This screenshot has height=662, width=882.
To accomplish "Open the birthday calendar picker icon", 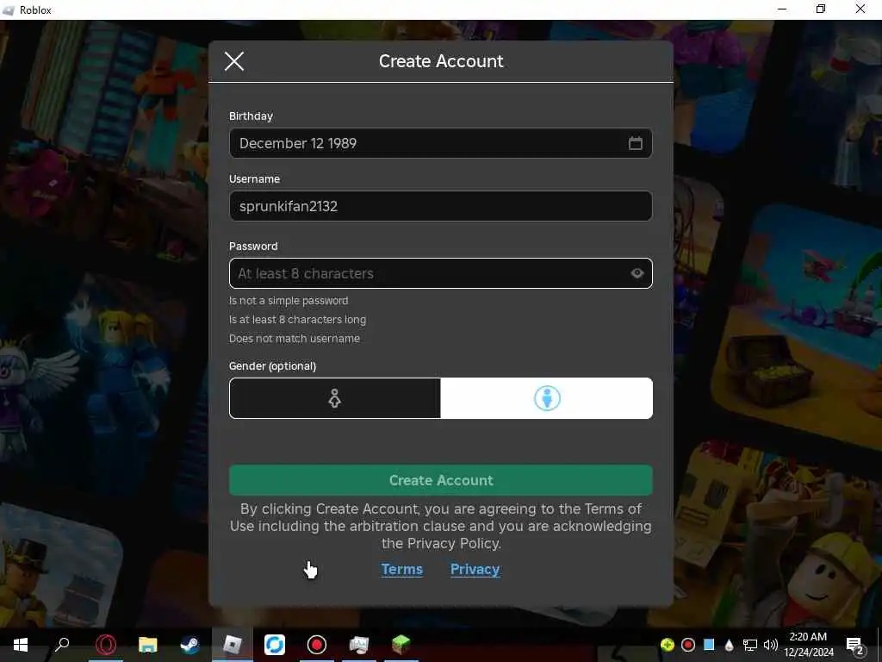I will click(x=635, y=143).
